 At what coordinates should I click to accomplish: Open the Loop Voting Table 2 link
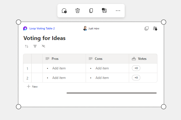[42, 28]
